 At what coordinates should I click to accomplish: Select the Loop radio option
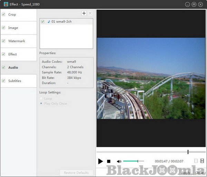coord(42,99)
